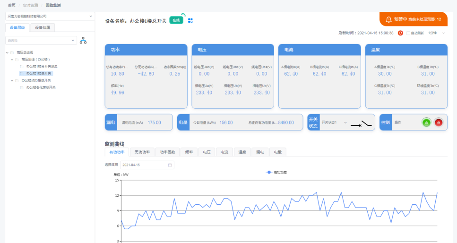Image resolution: width=457 pixels, height=243 pixels.
Task: Open the 请选择 device filter dropdown
Action: pyautogui.click(x=41, y=41)
